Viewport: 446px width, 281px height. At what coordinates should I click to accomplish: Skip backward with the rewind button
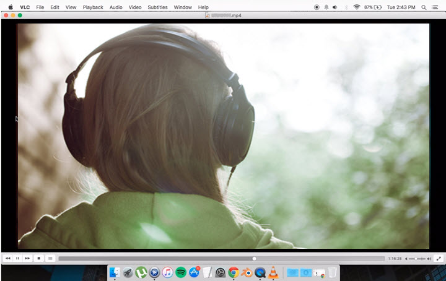pos(8,258)
